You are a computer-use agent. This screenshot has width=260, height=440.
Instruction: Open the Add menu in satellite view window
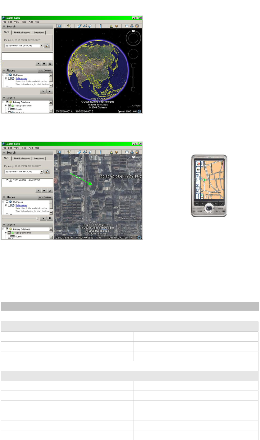(31, 148)
